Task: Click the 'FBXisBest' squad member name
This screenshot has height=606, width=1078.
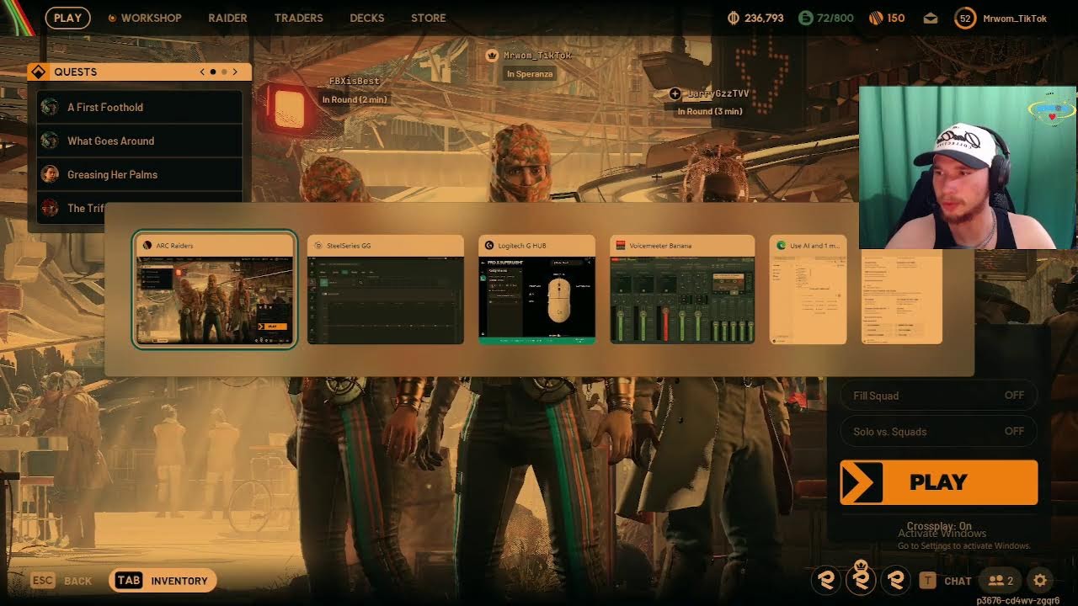Action: pos(354,81)
